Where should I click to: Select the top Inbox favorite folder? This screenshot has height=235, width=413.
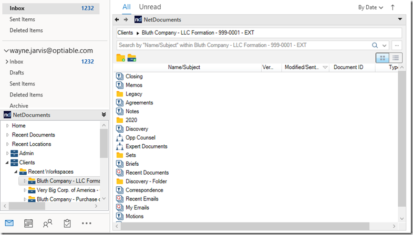pyautogui.click(x=51, y=8)
